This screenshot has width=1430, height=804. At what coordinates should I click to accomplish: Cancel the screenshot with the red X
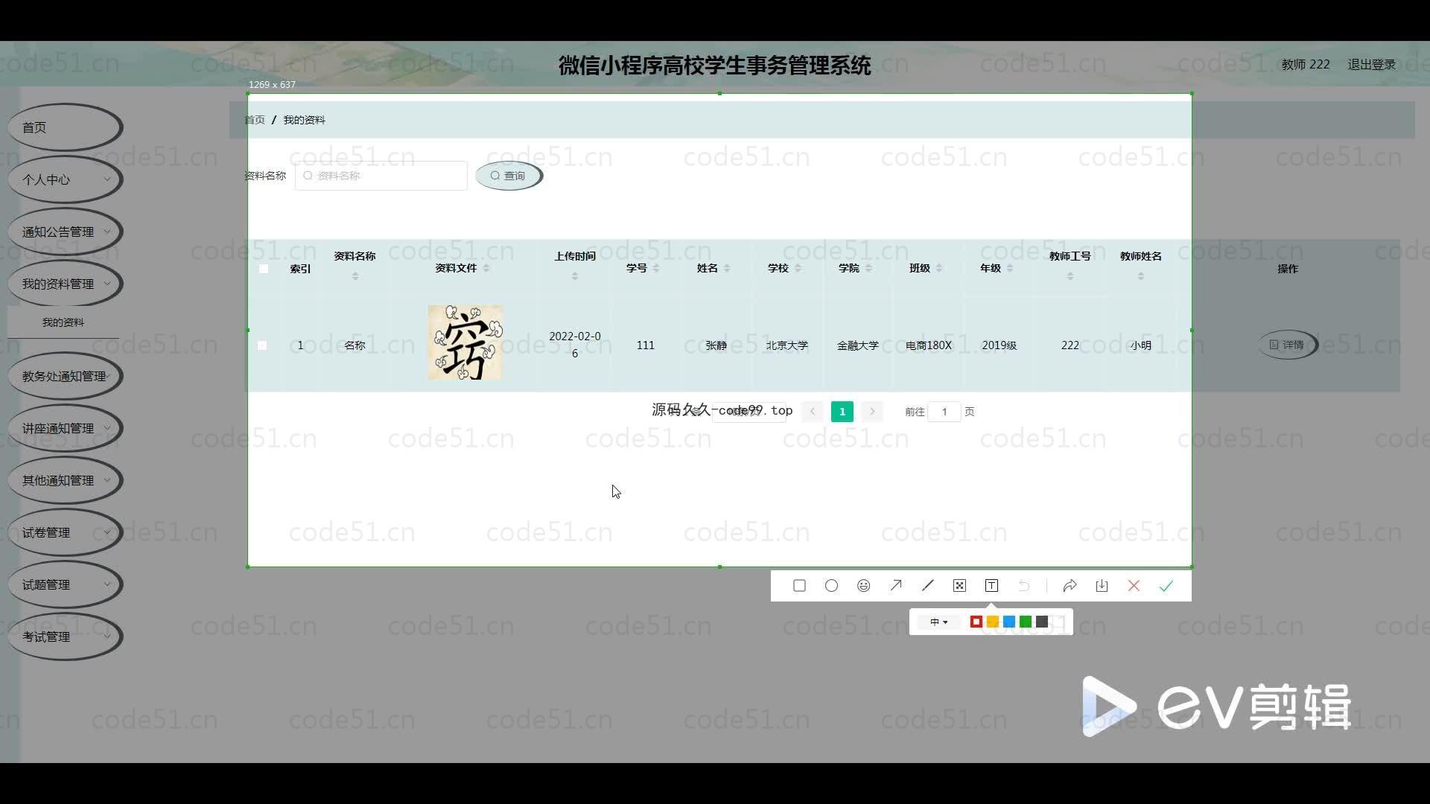pyautogui.click(x=1134, y=586)
